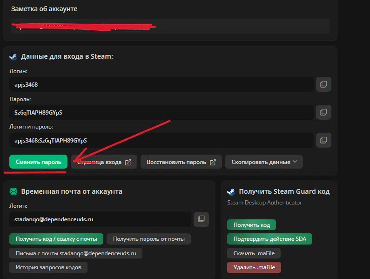Copy the Steam login with copy icon
370x279 pixels.
323,84
